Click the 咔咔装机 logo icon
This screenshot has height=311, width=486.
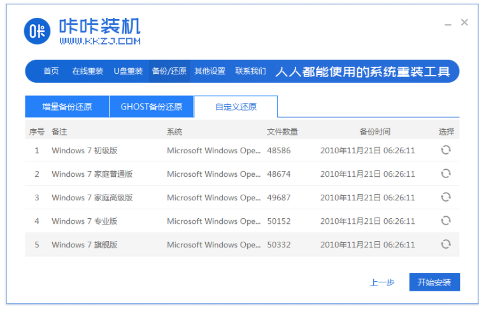point(38,32)
